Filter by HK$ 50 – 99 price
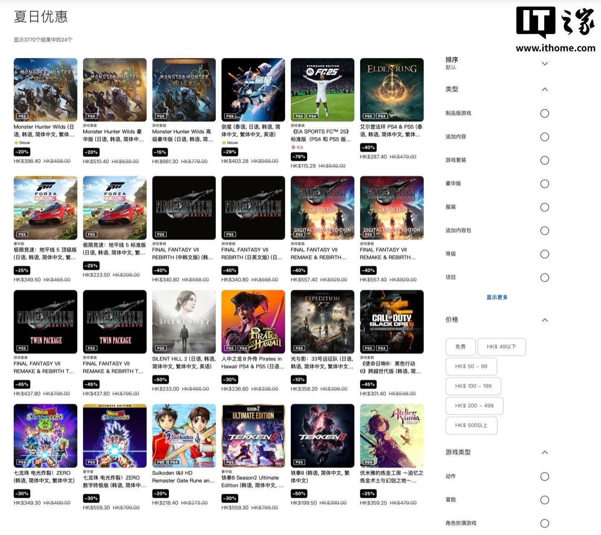 (x=471, y=366)
